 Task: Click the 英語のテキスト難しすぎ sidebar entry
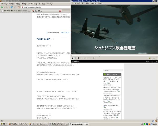tap(111, 106)
